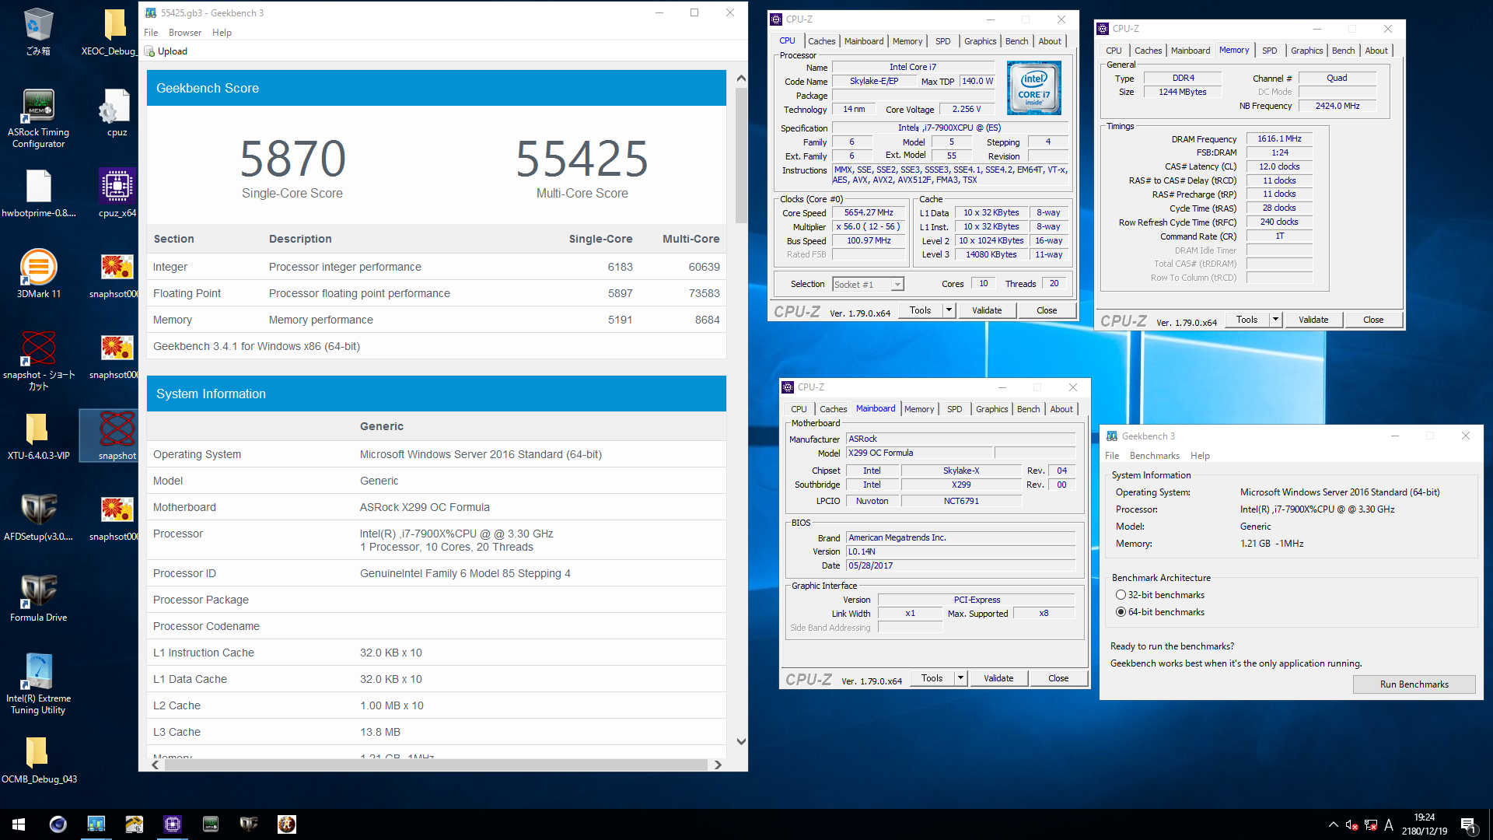1493x840 pixels.
Task: Launch Intel(R) Extreme Tuning Utility shortcut
Action: point(38,684)
